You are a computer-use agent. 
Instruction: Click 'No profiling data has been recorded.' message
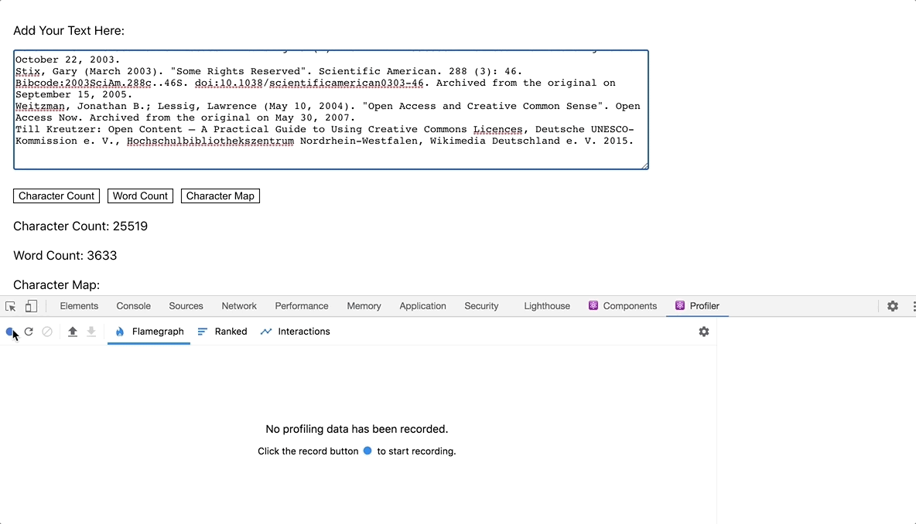click(x=357, y=429)
